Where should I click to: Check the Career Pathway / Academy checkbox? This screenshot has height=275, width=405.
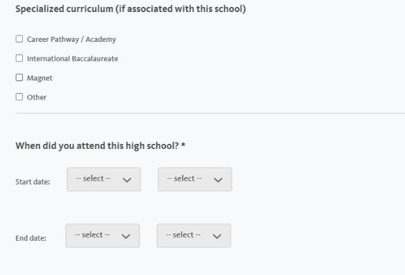coord(19,39)
